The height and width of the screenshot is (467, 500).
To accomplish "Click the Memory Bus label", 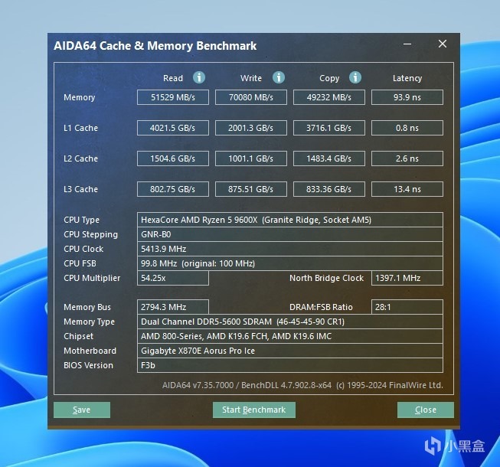I will point(87,307).
